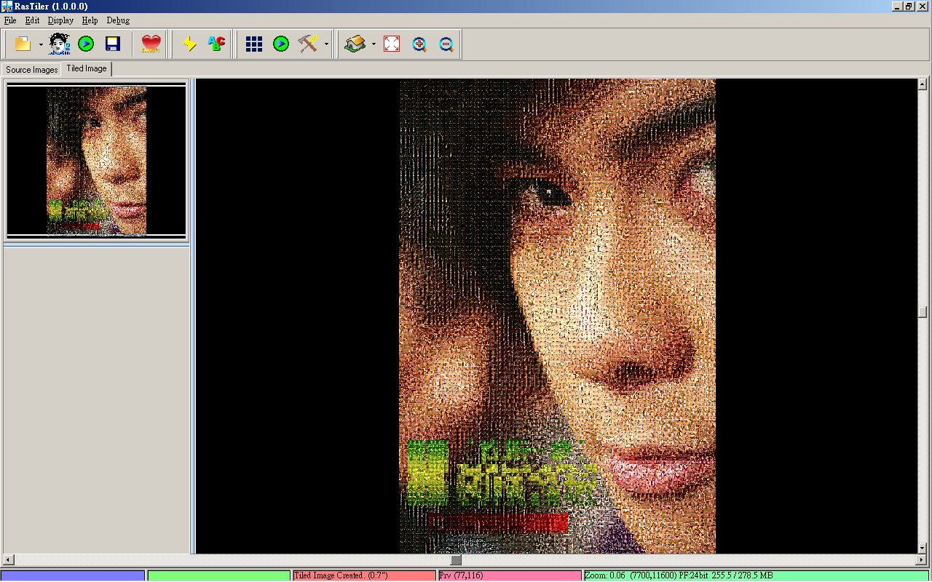Click the floppy disk save icon

coord(113,44)
